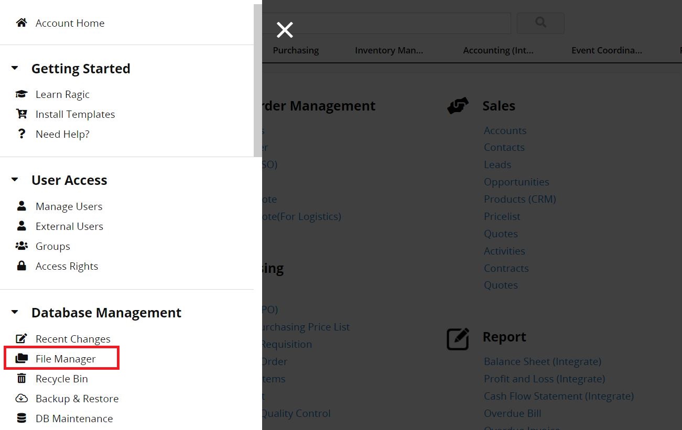Click the Install Templates cart icon
682x430 pixels.
21,114
